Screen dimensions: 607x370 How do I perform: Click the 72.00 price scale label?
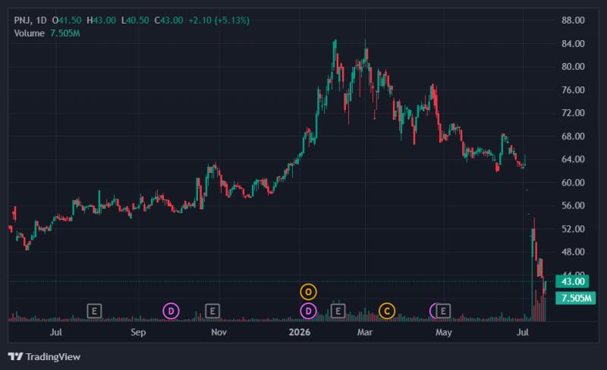pyautogui.click(x=573, y=113)
